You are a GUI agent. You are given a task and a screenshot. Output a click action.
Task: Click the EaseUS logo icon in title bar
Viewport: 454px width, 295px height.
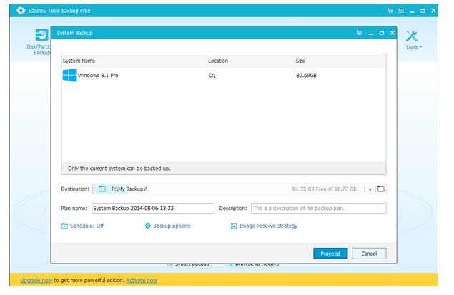(x=21, y=11)
